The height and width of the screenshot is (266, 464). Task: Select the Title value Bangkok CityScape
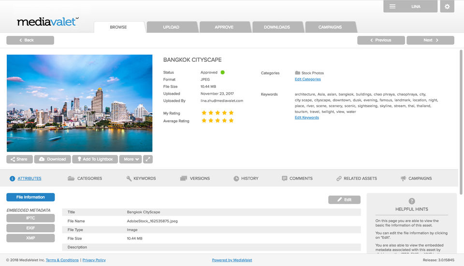coord(144,212)
